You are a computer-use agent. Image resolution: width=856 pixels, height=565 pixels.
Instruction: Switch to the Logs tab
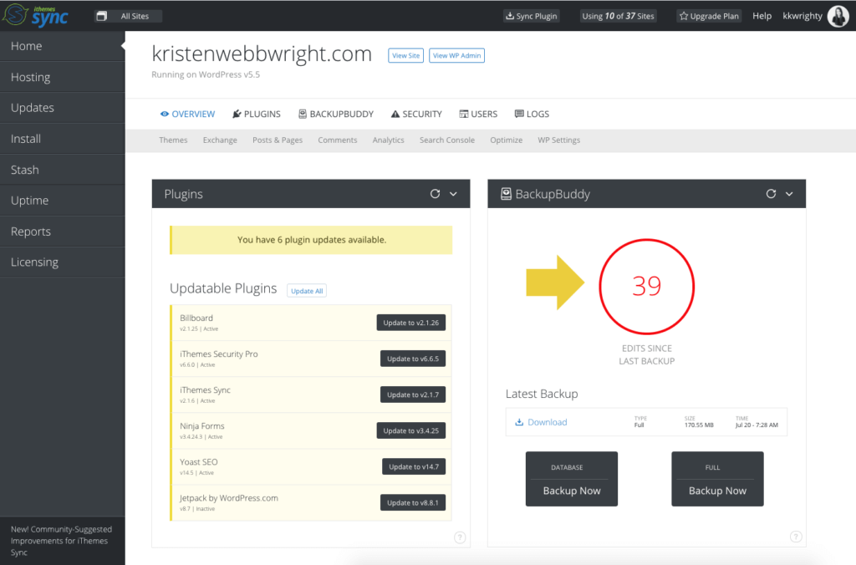click(532, 115)
